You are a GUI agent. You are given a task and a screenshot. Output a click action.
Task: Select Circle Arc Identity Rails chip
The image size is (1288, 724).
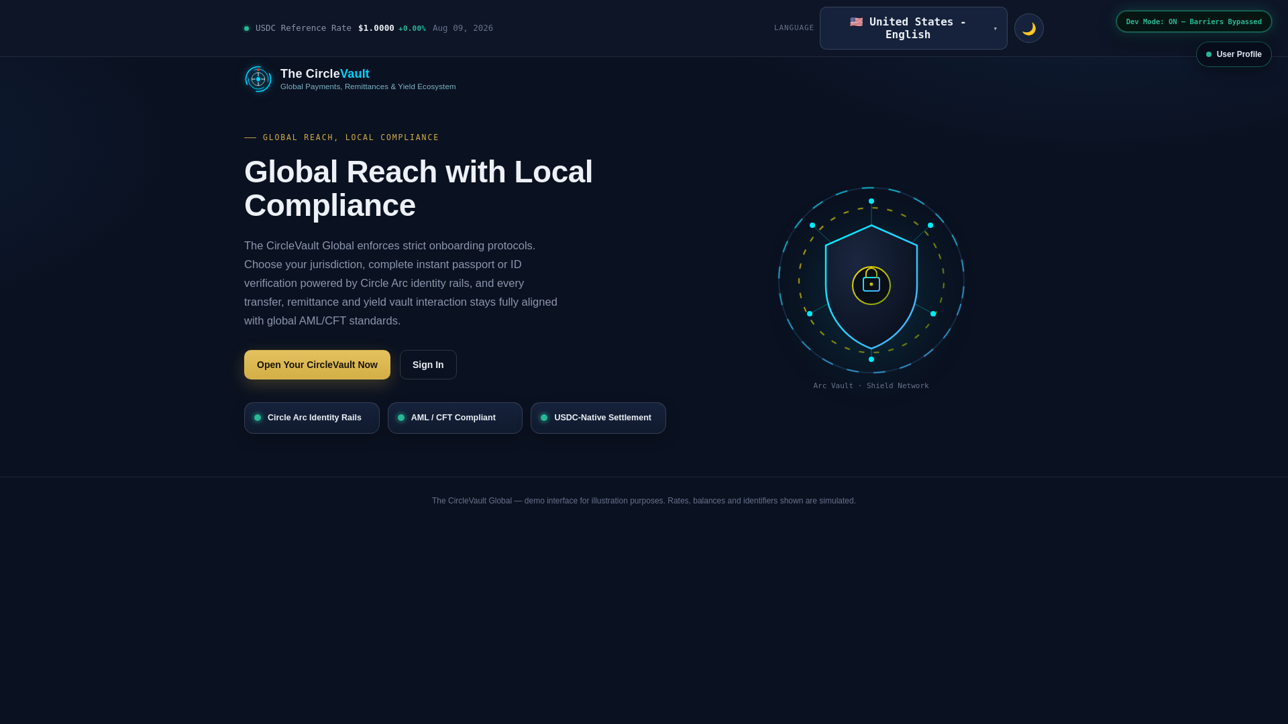point(312,418)
